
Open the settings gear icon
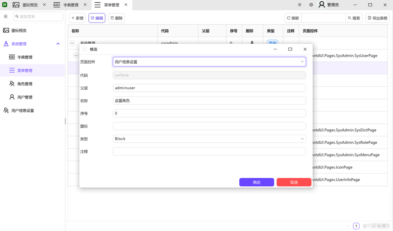311,5
